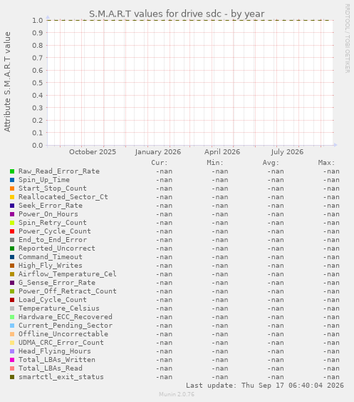354x402 pixels.
Task: Click the Last update timestamp text
Action: [265, 386]
